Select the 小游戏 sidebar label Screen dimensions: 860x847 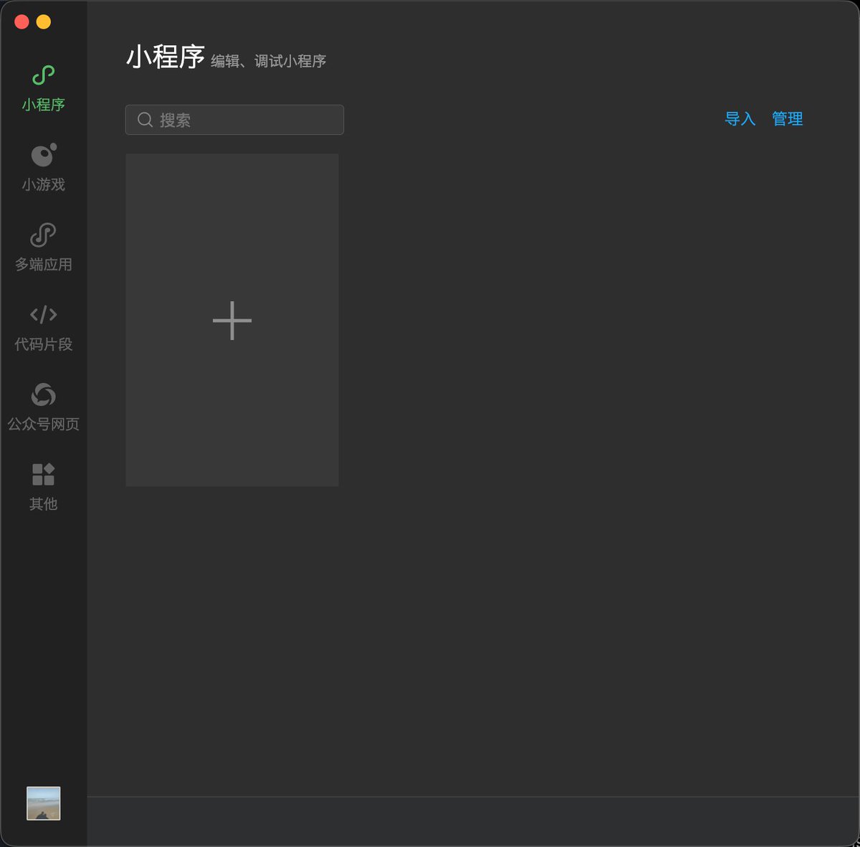[x=43, y=185]
